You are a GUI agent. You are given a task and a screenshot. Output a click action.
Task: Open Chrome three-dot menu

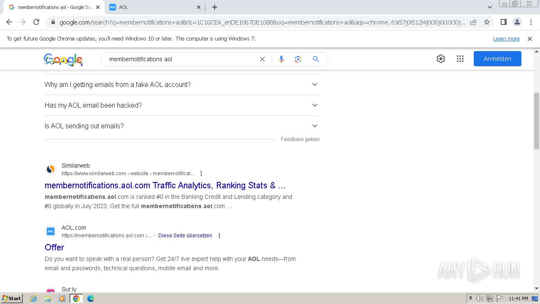pyautogui.click(x=531, y=22)
